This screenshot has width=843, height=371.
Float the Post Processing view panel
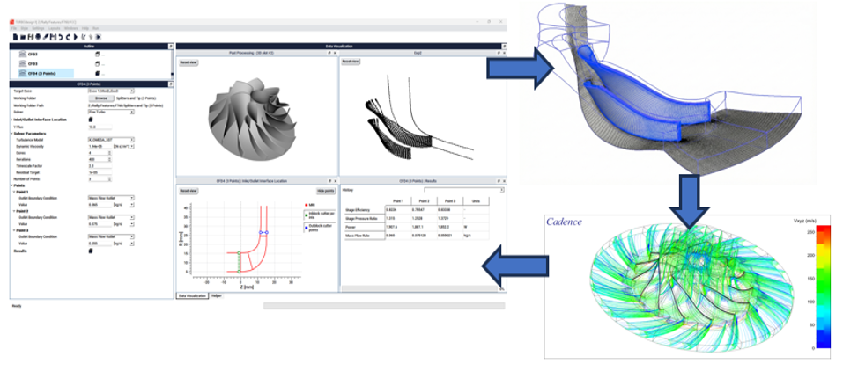tap(329, 53)
